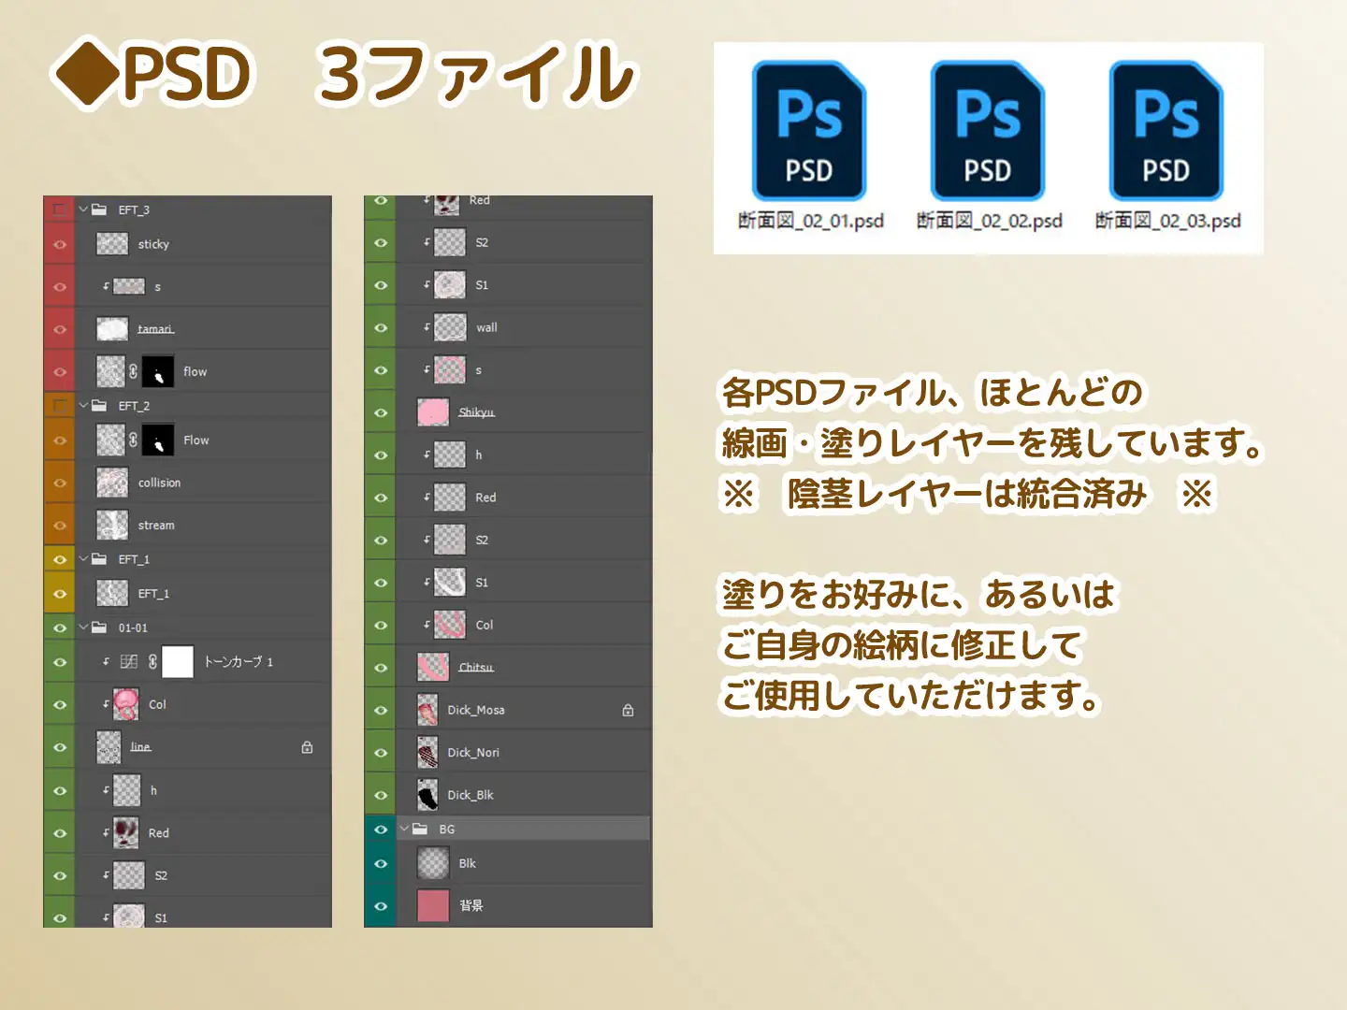Show the hidden EFT_3 group

[60, 209]
